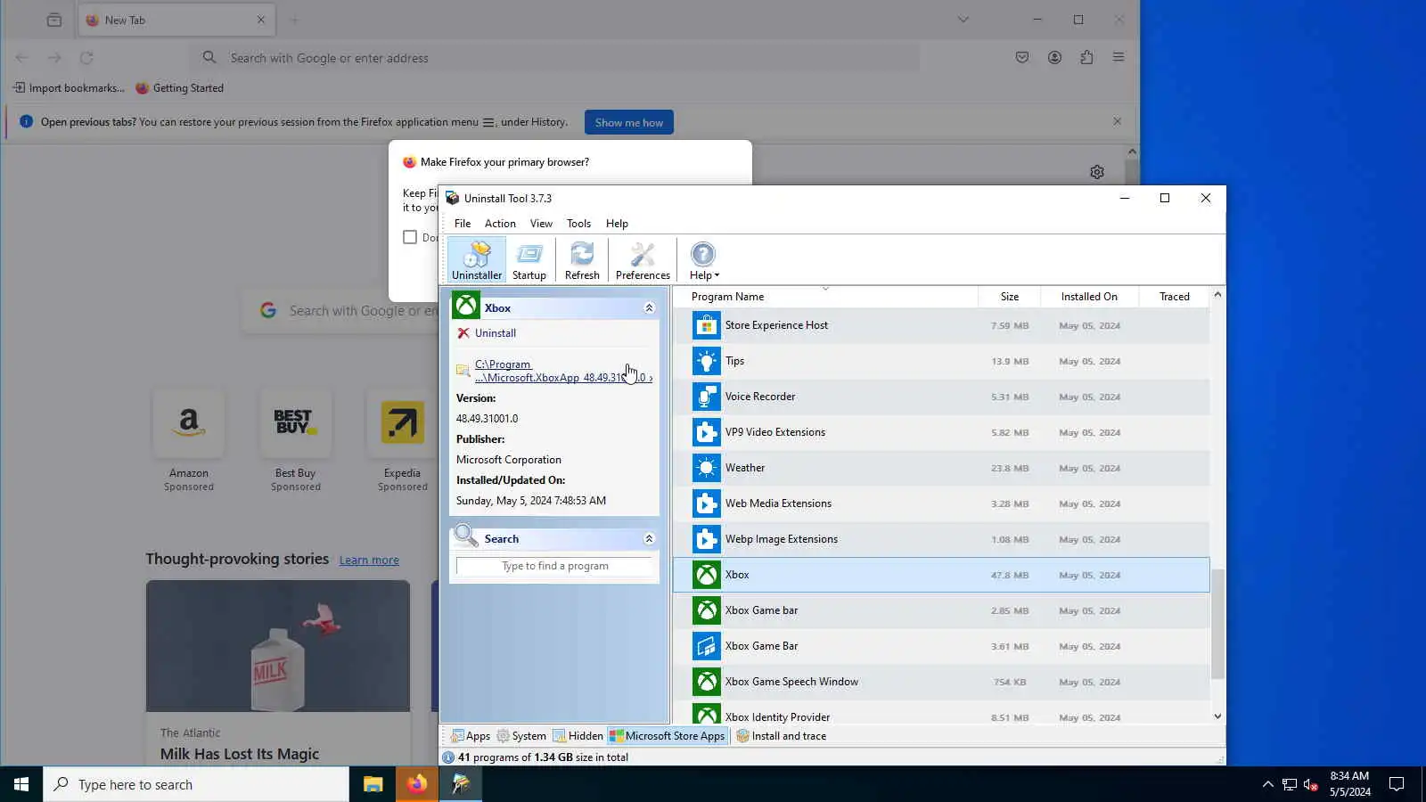Select the Xbox Identity Provider icon
1426x802 pixels.
click(707, 714)
